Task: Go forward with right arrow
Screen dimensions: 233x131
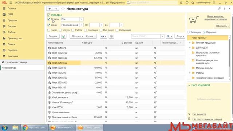Action: [x=56, y=9]
